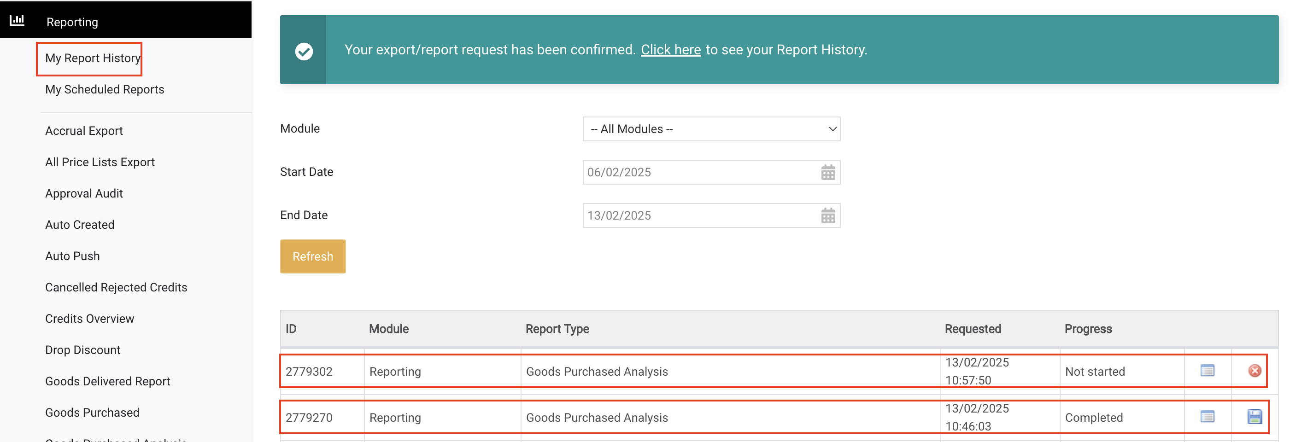The image size is (1290, 442).
Task: Download completed report 2779270 via save icon
Action: click(x=1254, y=417)
